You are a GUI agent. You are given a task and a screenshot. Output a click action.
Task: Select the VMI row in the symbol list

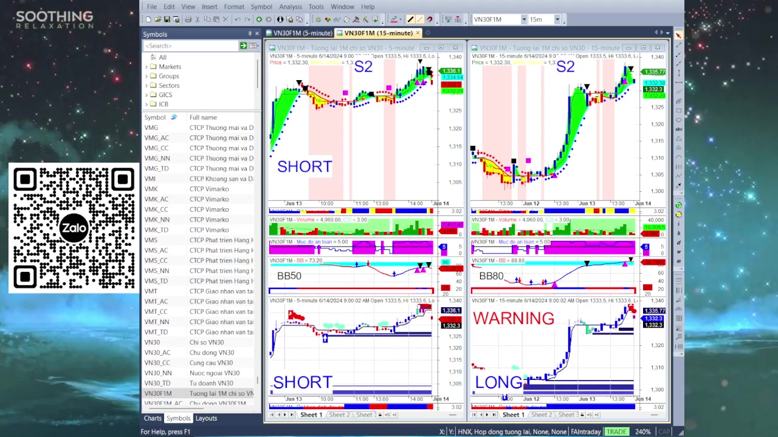coord(198,179)
